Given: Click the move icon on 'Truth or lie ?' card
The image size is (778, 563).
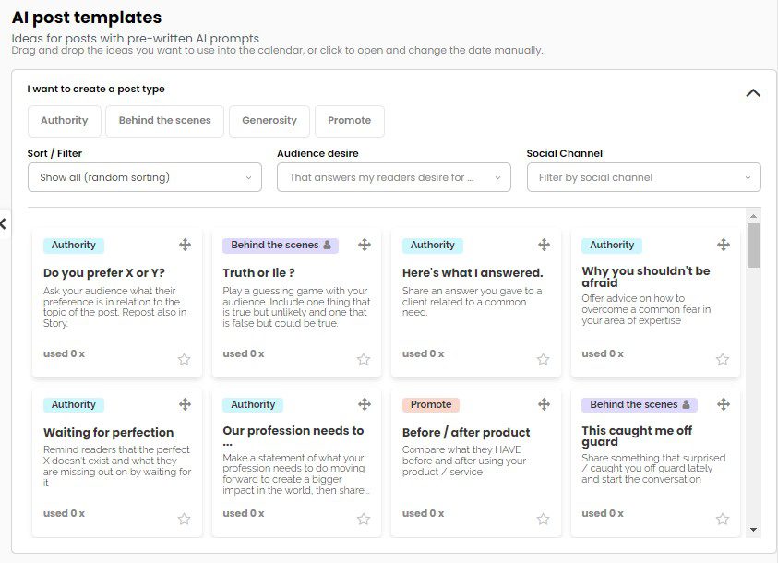Looking at the screenshot, I should (365, 245).
